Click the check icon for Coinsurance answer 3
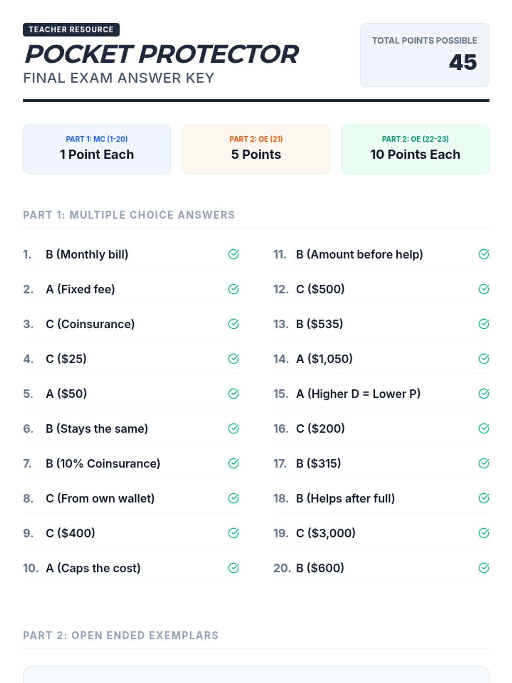The width and height of the screenshot is (512, 683). pos(233,324)
